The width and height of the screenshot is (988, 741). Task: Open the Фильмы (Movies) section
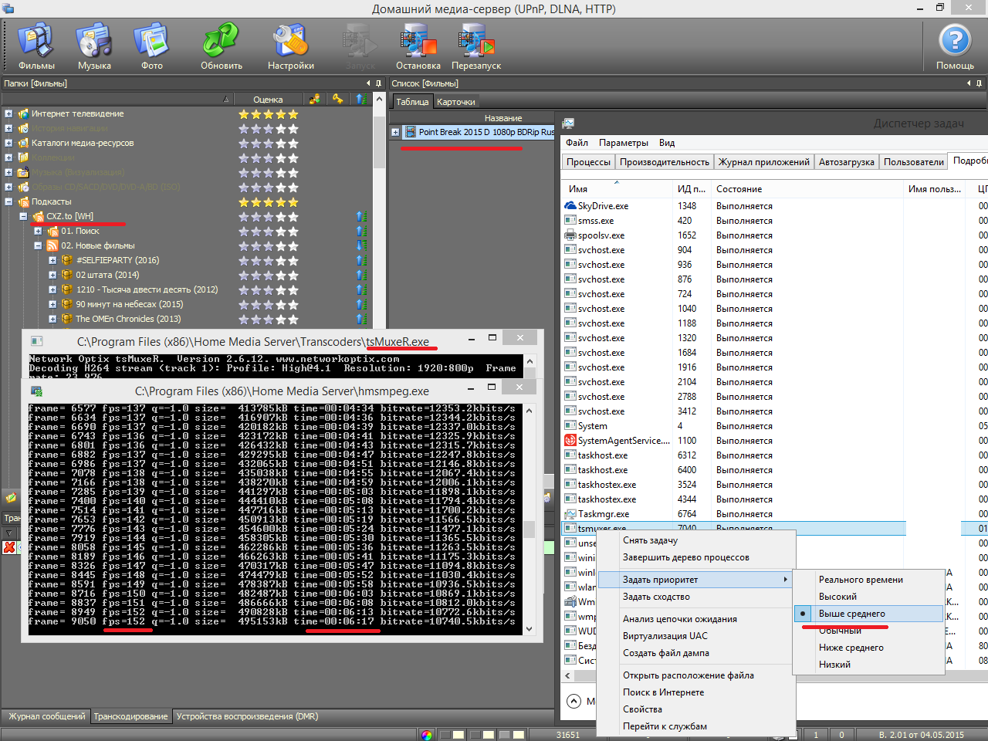[x=36, y=46]
